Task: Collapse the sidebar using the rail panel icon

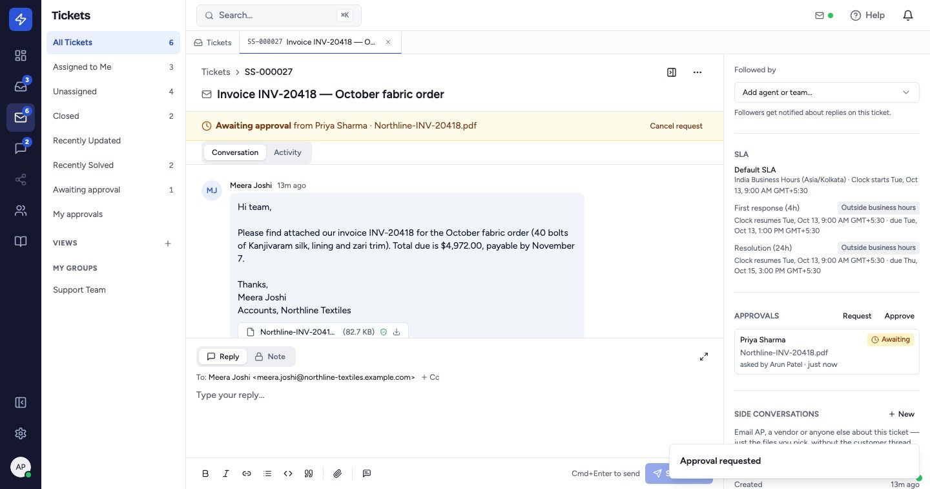Action: [21, 402]
